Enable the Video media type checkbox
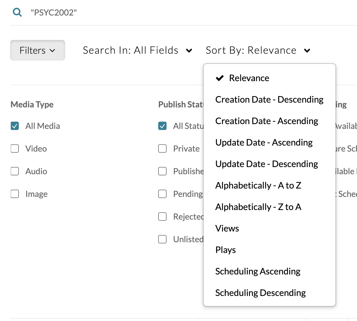The image size is (357, 321). click(x=15, y=149)
